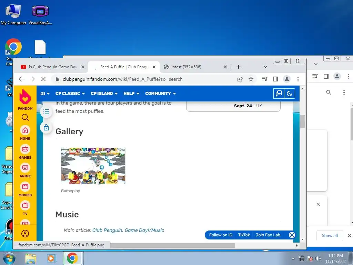Click Show all in background Chrome window
Viewport: 353px width, 265px height.
330,235
